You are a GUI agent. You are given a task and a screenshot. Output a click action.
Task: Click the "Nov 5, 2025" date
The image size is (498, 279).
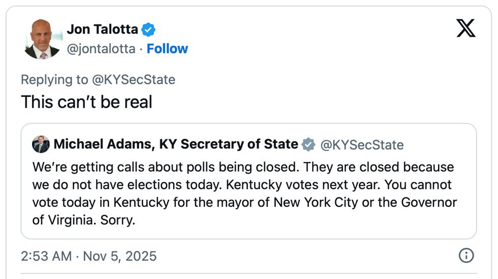pyautogui.click(x=119, y=256)
